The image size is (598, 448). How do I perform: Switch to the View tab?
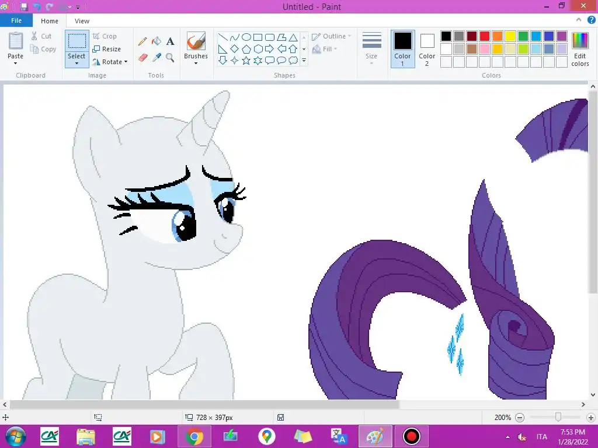pyautogui.click(x=82, y=21)
